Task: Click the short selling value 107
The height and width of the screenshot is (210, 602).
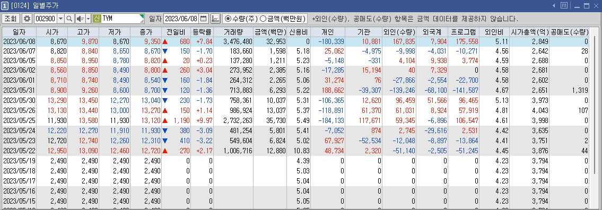Action: 583,110
